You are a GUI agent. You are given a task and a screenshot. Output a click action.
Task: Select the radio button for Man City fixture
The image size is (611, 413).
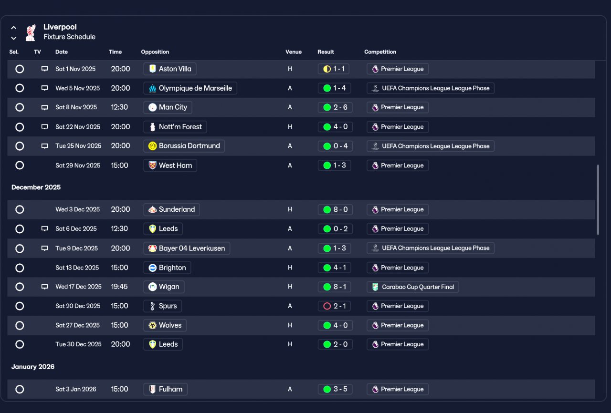click(x=20, y=107)
